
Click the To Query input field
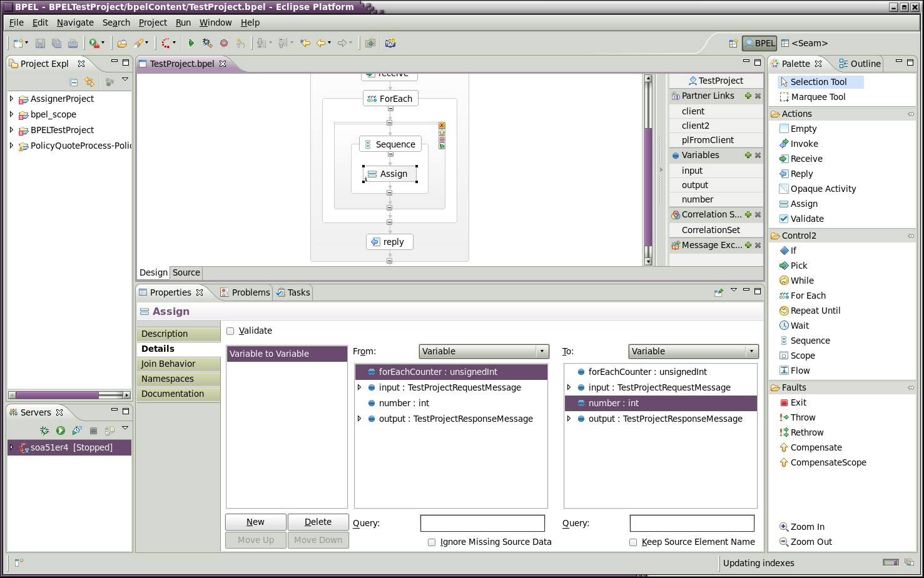(x=692, y=523)
